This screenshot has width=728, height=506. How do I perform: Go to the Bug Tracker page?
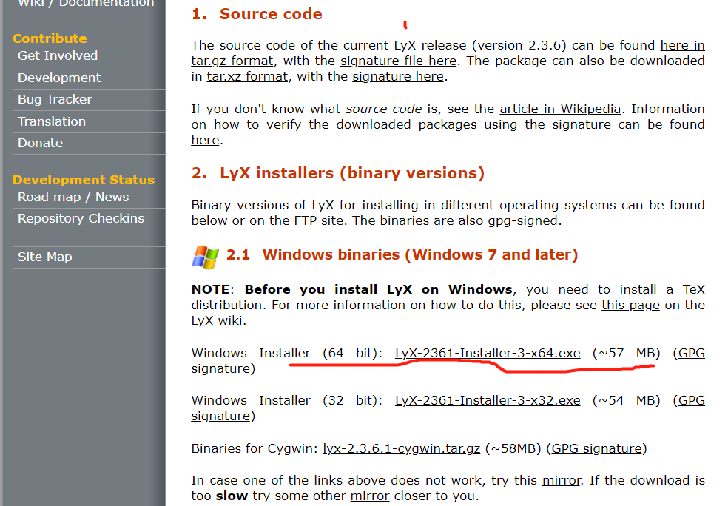coord(55,99)
